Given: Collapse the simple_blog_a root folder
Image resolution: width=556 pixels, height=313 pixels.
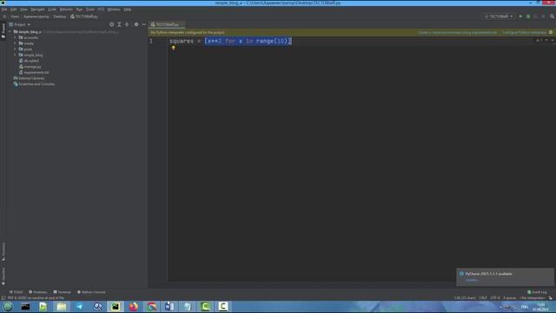Looking at the screenshot, I should tap(10, 31).
